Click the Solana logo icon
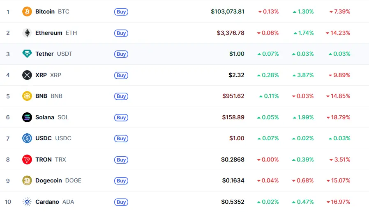The image size is (369, 212). pos(27,117)
